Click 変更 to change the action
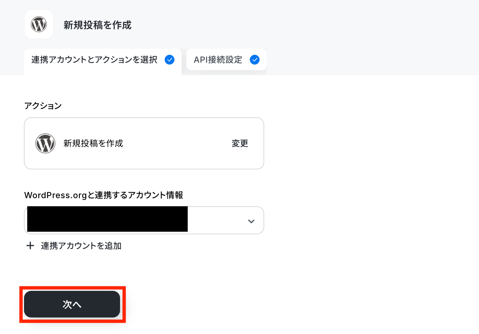The height and width of the screenshot is (334, 479). pyautogui.click(x=240, y=143)
